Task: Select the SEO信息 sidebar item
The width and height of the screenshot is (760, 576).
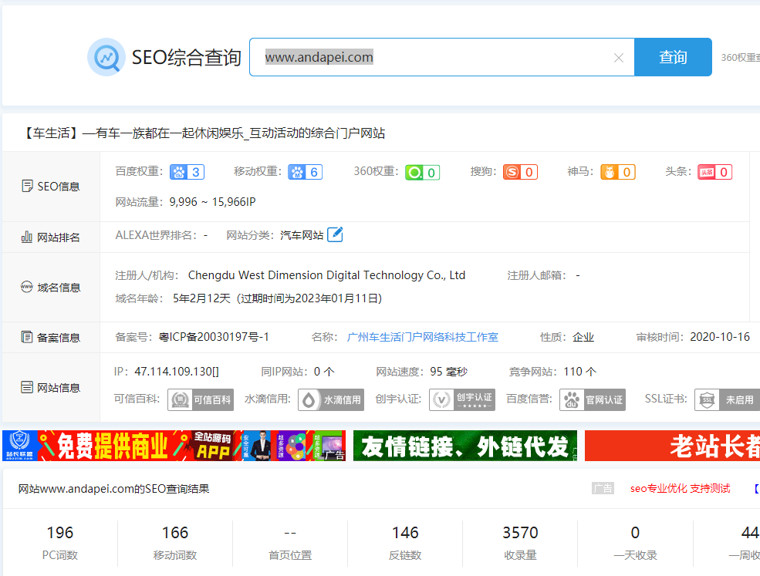Action: click(x=49, y=185)
